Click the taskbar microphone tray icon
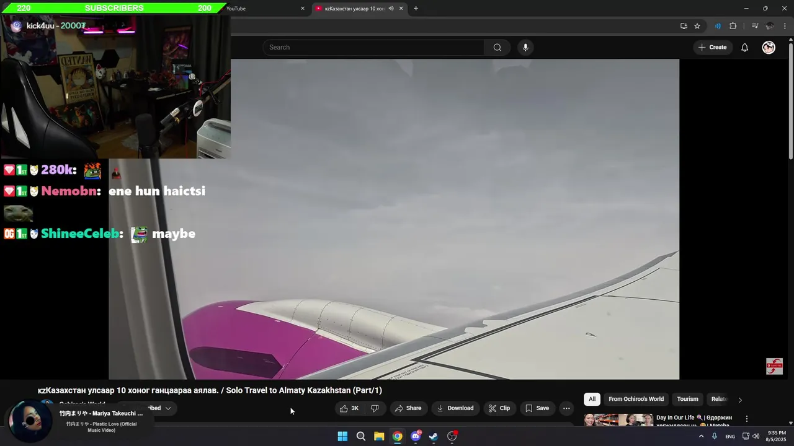 pos(715,436)
